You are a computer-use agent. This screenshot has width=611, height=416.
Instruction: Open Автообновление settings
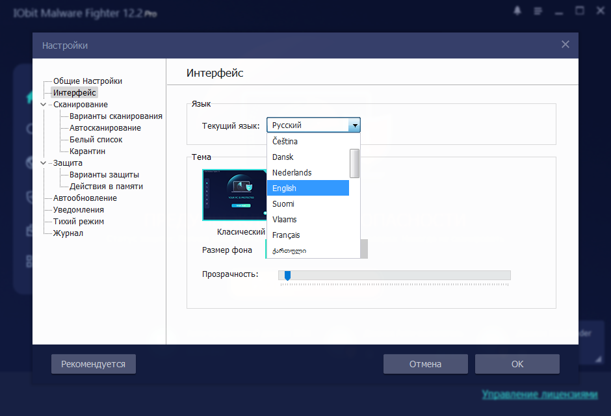point(85,198)
